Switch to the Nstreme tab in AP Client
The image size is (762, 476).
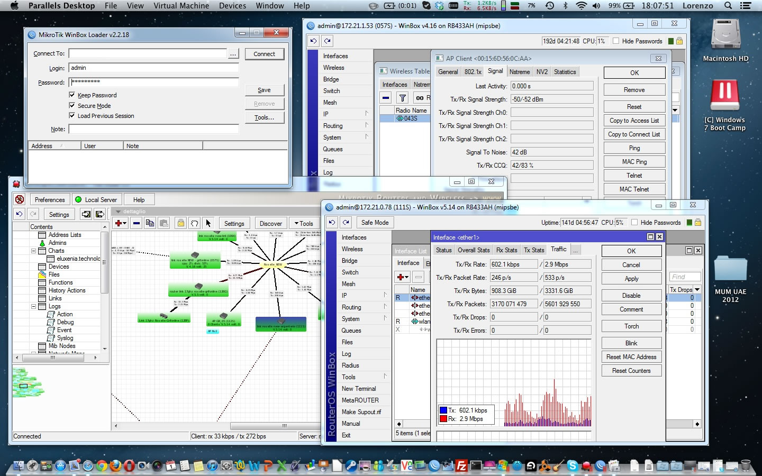click(519, 72)
